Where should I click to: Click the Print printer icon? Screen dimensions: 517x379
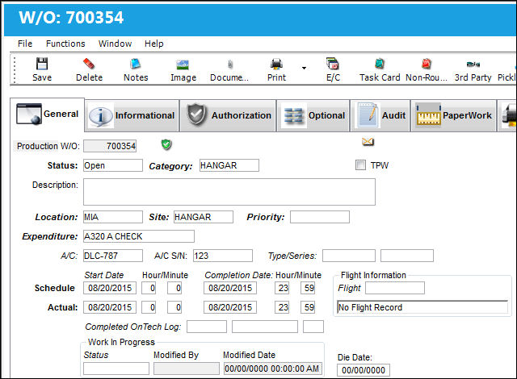click(276, 64)
